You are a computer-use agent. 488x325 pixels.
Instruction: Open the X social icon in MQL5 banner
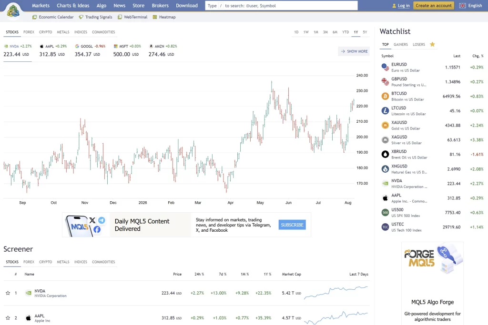(92, 220)
